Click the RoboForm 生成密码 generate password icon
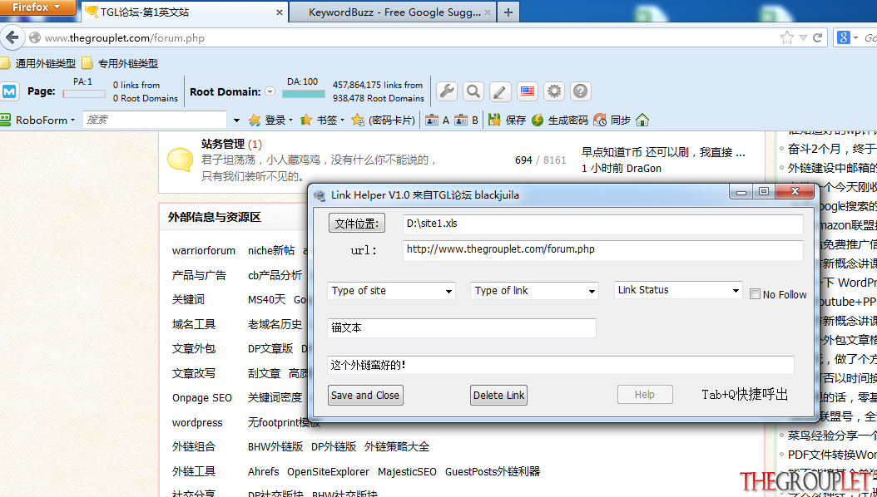877x497 pixels. tap(538, 120)
